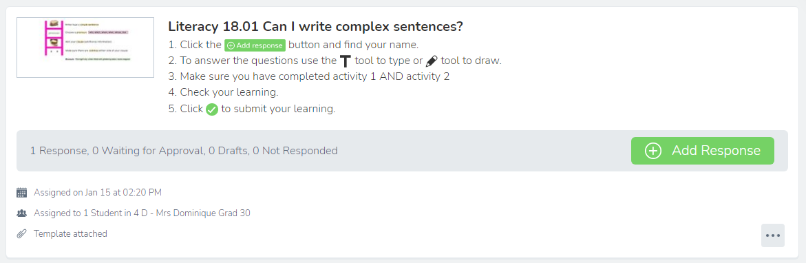The width and height of the screenshot is (806, 263).
Task: Open the Literacy 18.01 activity title
Action: coord(316,25)
